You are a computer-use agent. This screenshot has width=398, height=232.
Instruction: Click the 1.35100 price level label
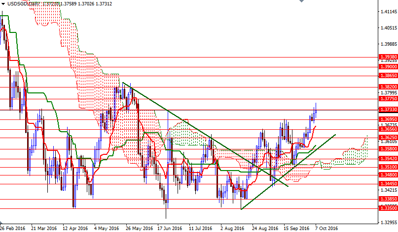point(388,167)
